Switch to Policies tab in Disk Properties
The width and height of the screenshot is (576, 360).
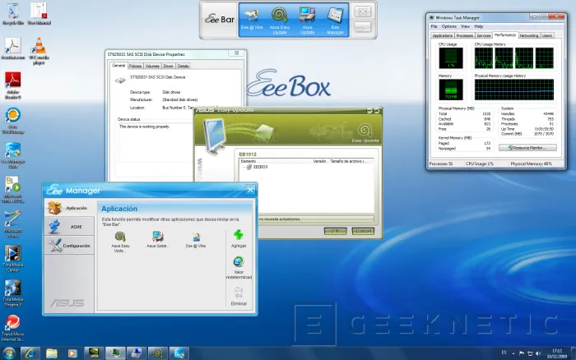pos(135,66)
